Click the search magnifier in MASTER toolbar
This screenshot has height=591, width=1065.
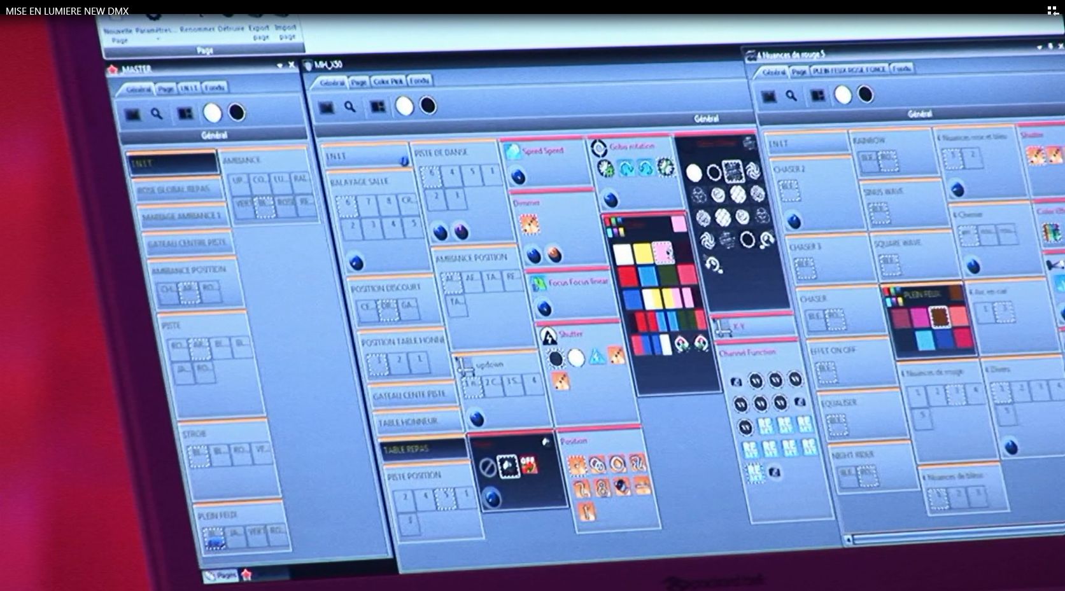coord(157,114)
